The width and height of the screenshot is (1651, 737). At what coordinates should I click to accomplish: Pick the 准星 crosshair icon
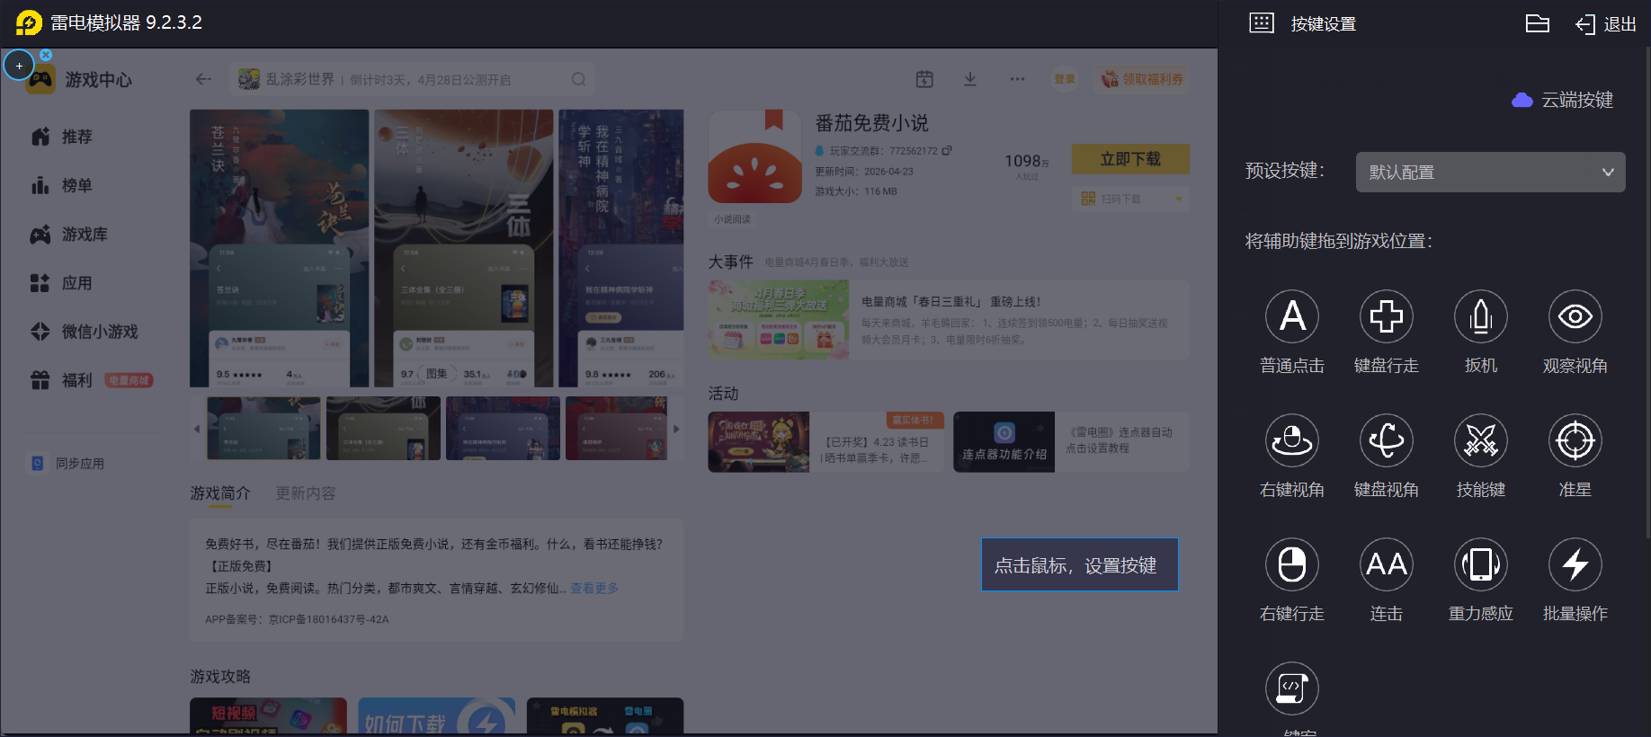[1575, 440]
